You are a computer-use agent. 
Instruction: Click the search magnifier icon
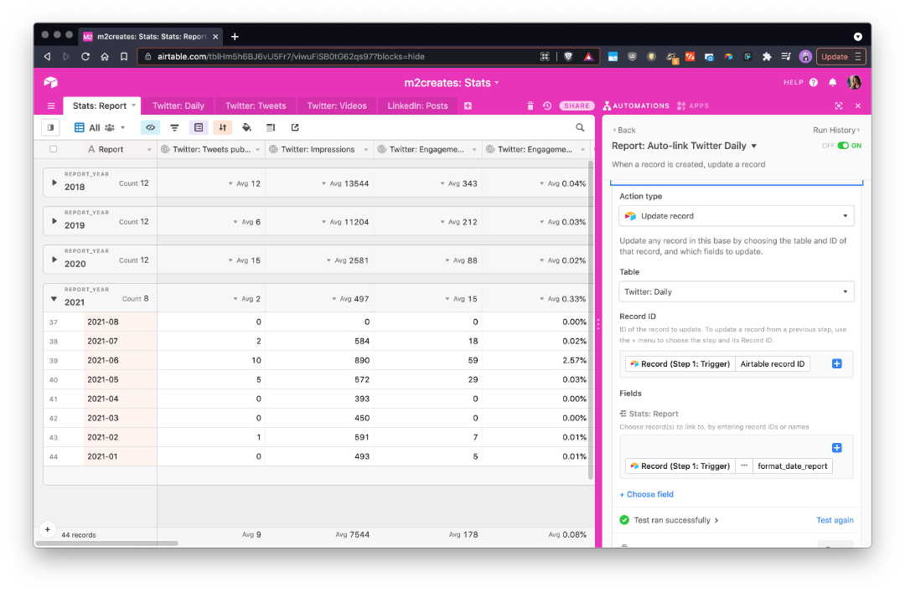click(x=579, y=127)
